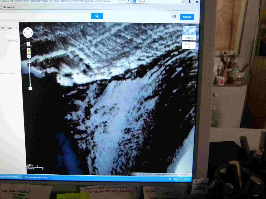Image resolution: width=266 pixels, height=199 pixels.
Task: Go to browser home page
Action: click(x=197, y=2)
